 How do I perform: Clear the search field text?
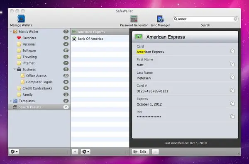tap(235, 19)
